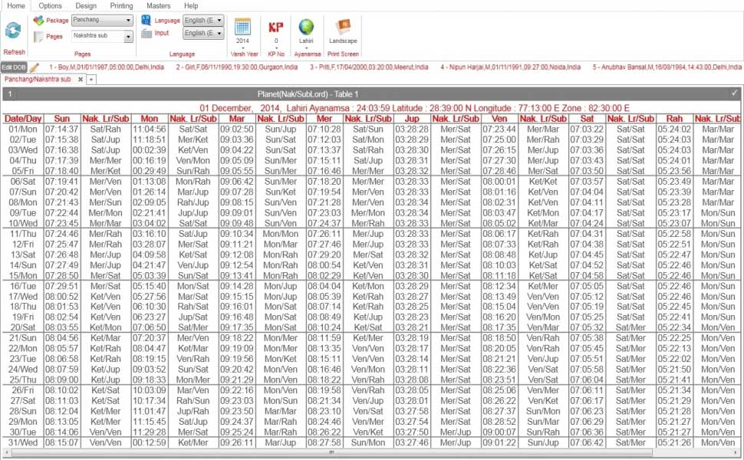Open the Masters ribbon tab

159,5
